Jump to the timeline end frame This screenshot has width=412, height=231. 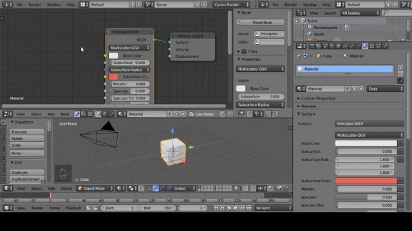[249, 208]
